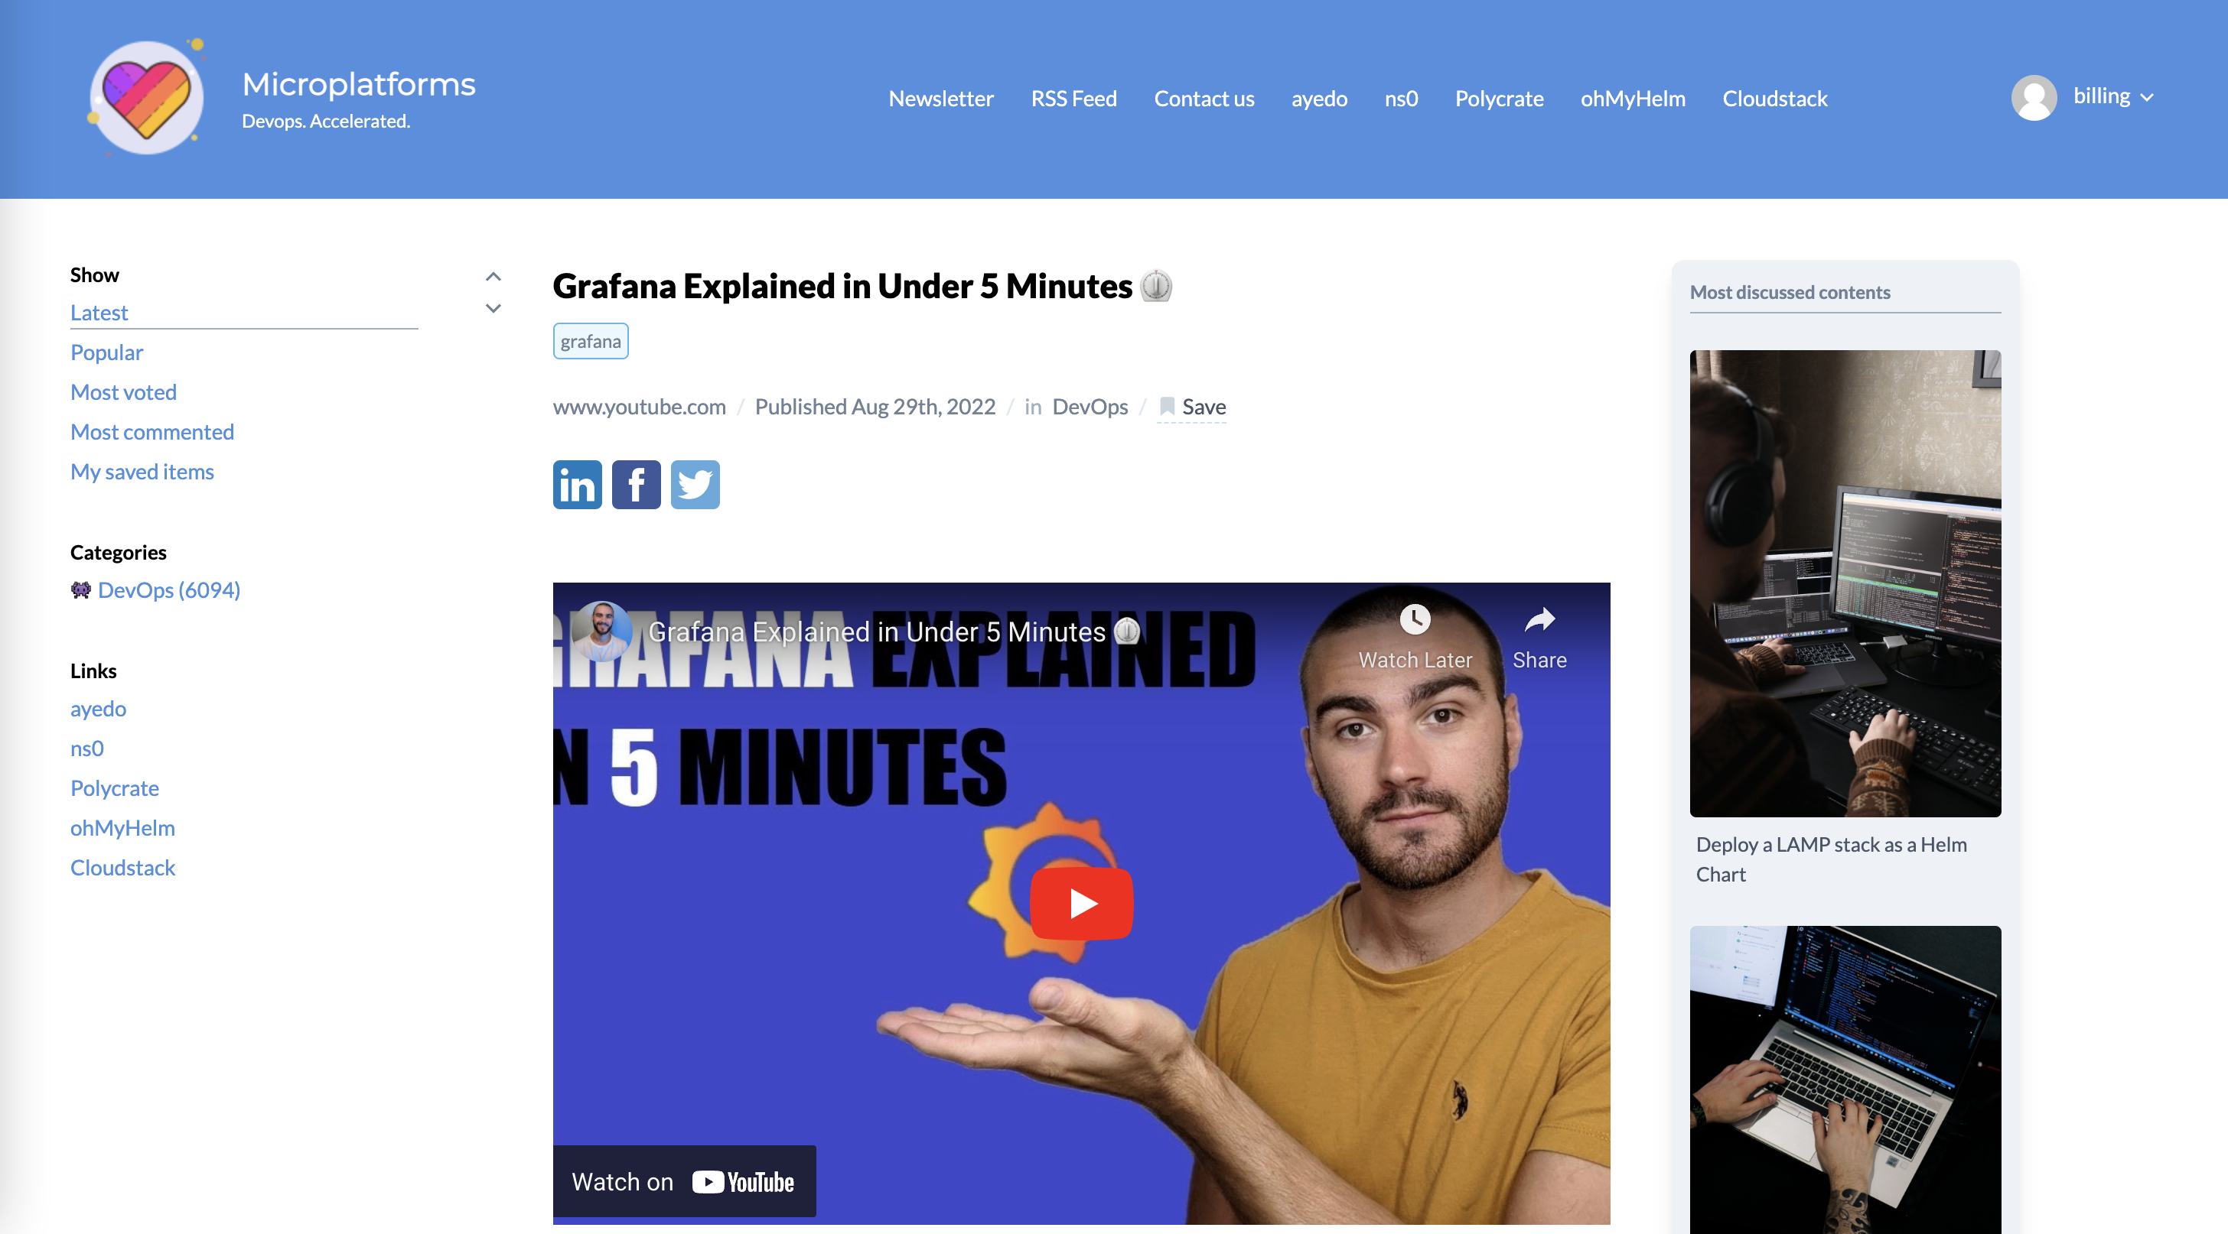Select the Most commented filter

point(152,432)
